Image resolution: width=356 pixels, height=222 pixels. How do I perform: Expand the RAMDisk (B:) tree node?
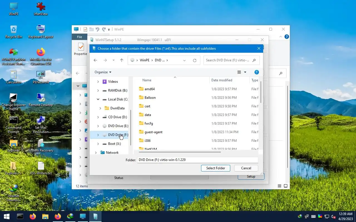[98, 90]
